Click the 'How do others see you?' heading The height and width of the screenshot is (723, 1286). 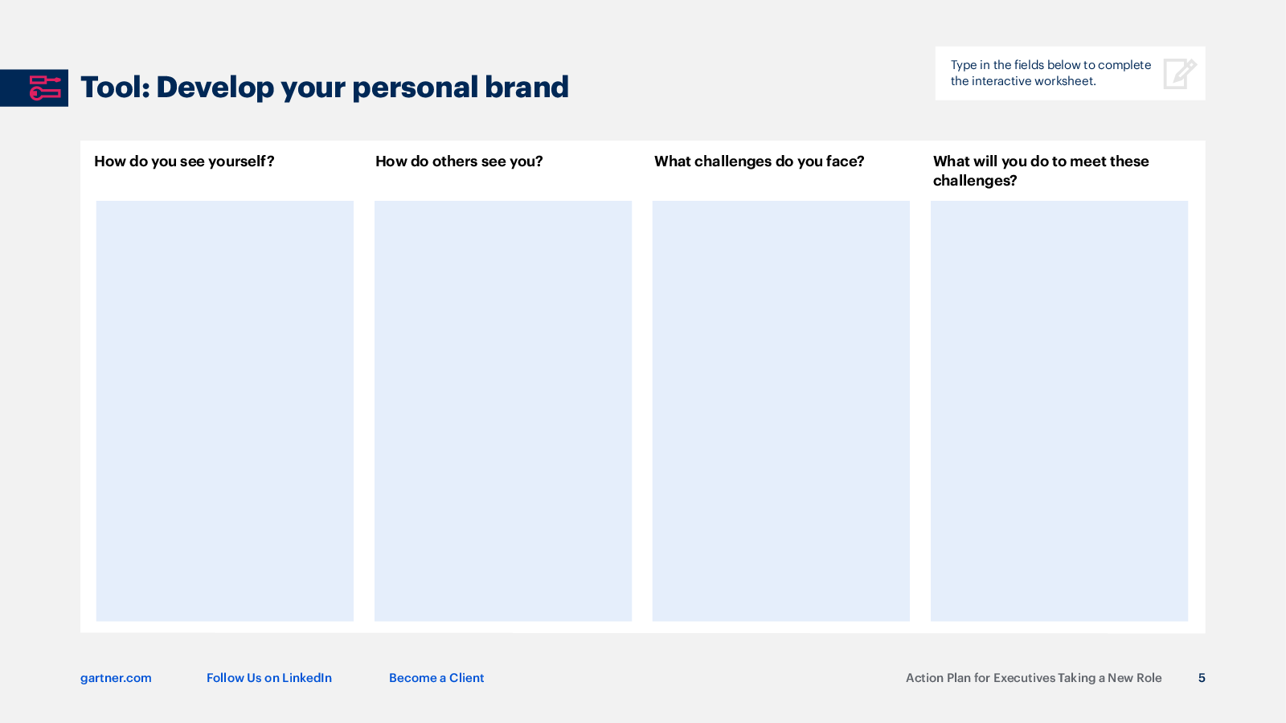[x=459, y=161]
